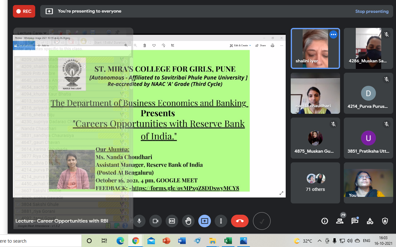Screen dimensions: 396x247
Task: Turn on captions in Meet
Action: coord(172,221)
